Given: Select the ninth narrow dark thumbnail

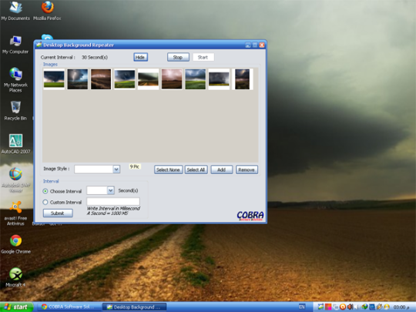Looking at the screenshot, I should pyautogui.click(x=242, y=79).
